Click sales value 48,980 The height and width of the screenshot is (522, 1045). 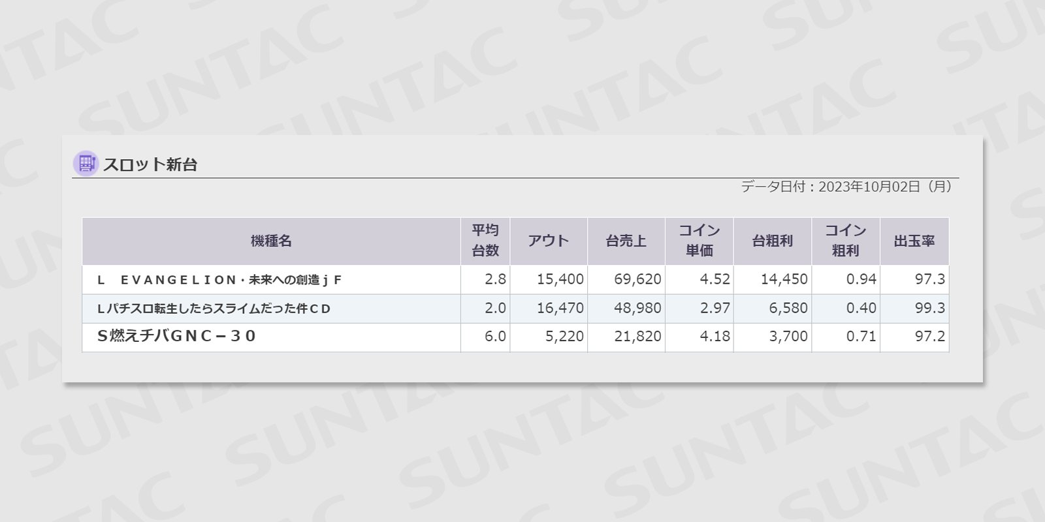(x=637, y=308)
